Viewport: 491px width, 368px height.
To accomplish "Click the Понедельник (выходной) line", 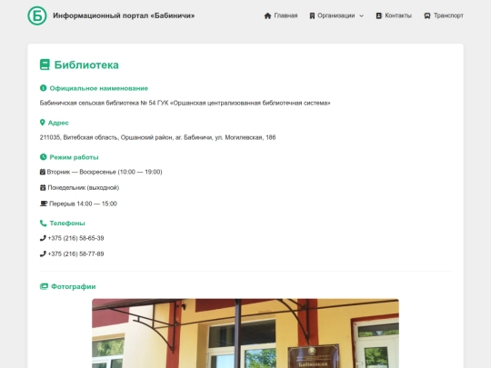I will 84,188.
